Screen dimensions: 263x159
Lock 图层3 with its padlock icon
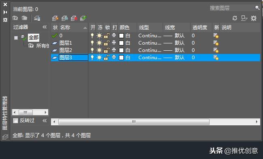pyautogui.click(x=107, y=58)
